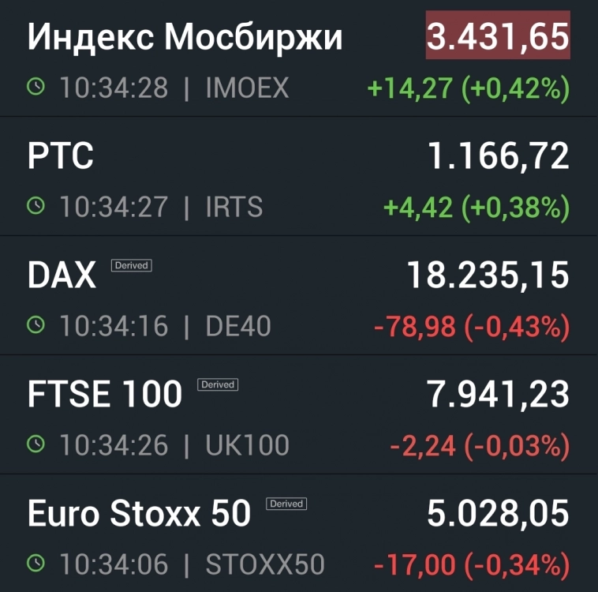This screenshot has height=592, width=598.
Task: Click the clock icon in the IRTS row
Action: [x=36, y=207]
